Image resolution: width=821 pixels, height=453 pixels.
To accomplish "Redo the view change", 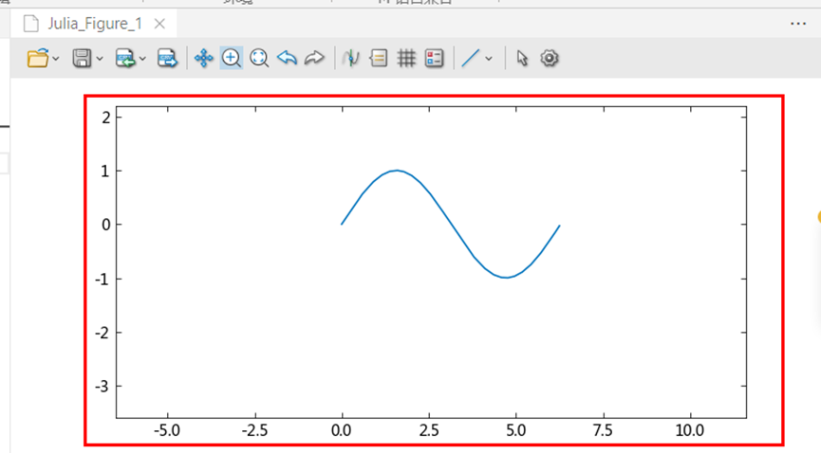I will pyautogui.click(x=314, y=58).
